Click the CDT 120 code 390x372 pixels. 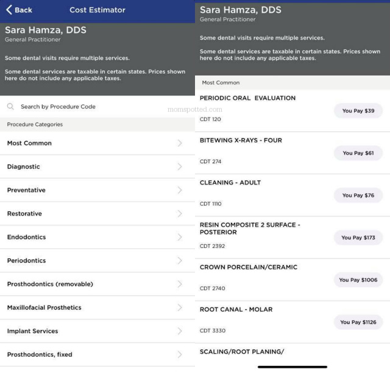coord(210,119)
